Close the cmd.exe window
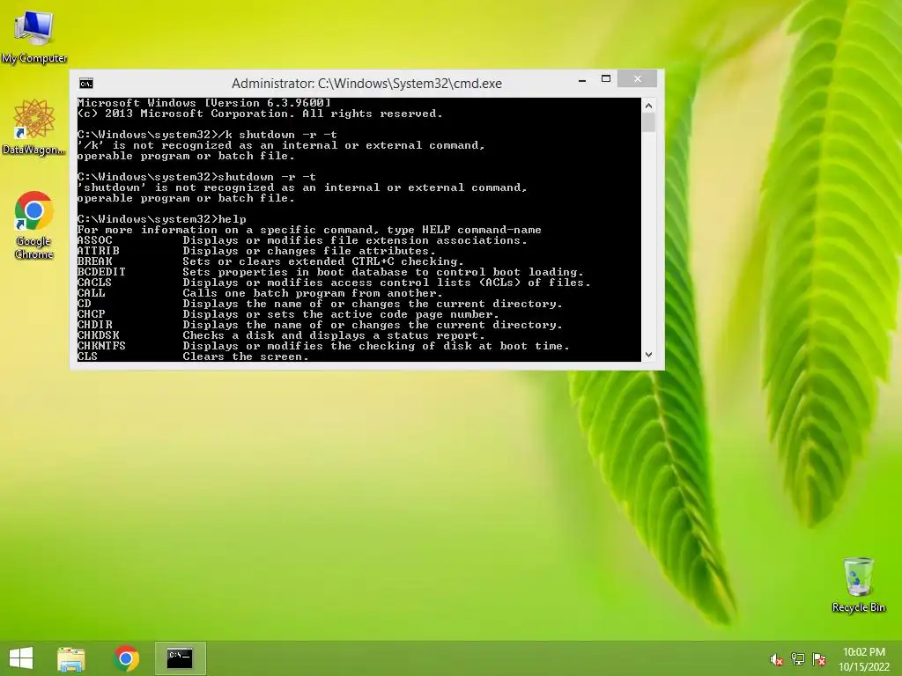The image size is (902, 676). (638, 78)
